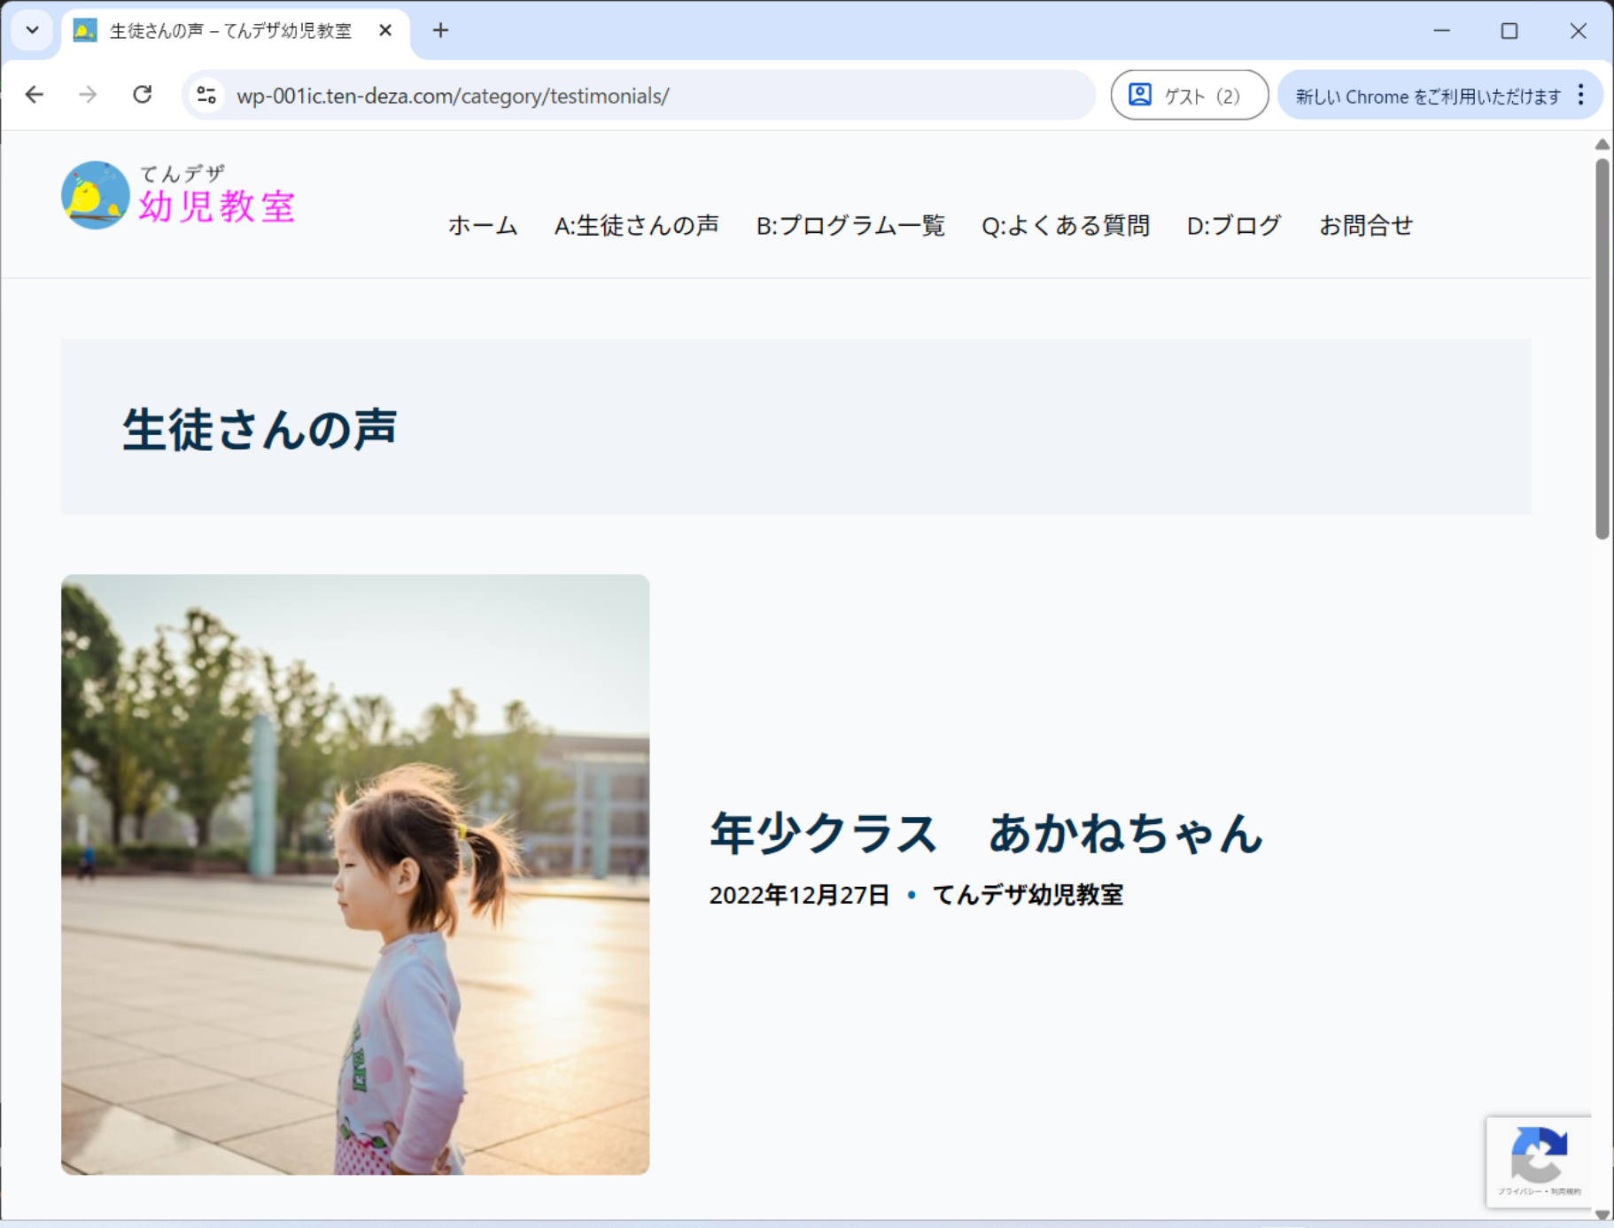Open site information icon in address bar

tap(206, 95)
